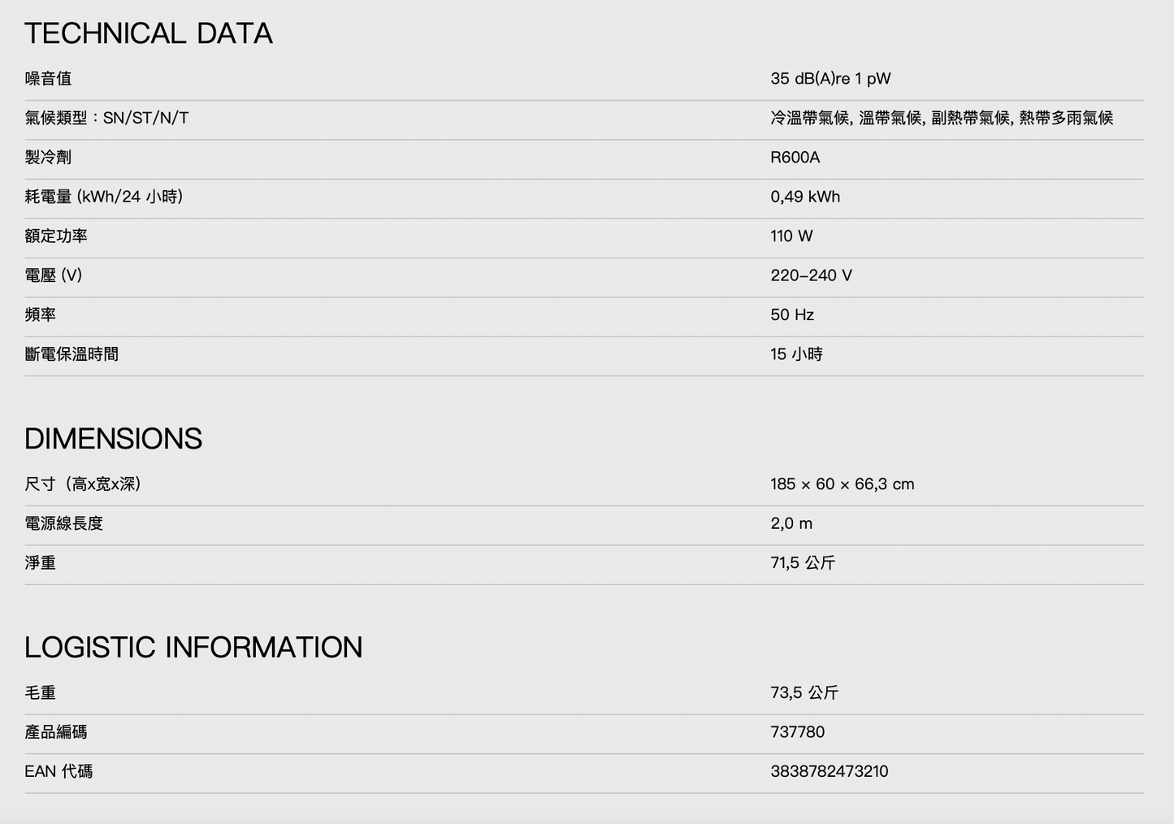Click the 電源線長度 row label
This screenshot has height=824, width=1174.
[x=64, y=524]
